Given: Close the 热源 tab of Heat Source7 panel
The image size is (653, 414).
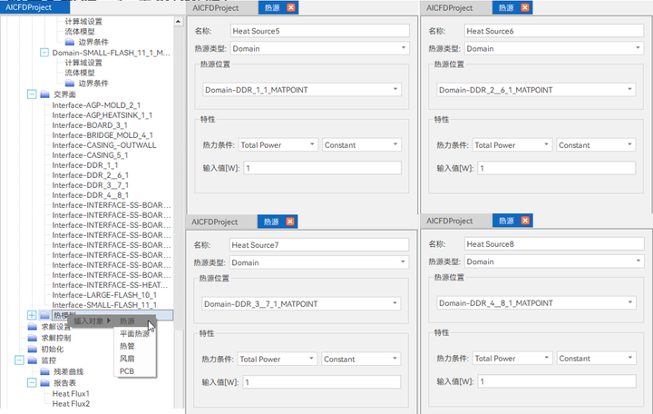Looking at the screenshot, I should pyautogui.click(x=290, y=222).
